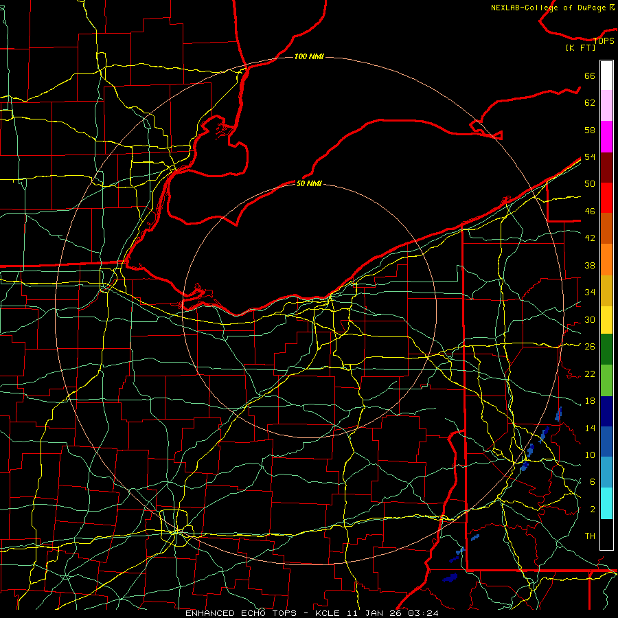Screen dimensions: 618x618
Task: Click the 'ENHANCED ECHO TOPS - KCLE' caption
Action: point(262,613)
